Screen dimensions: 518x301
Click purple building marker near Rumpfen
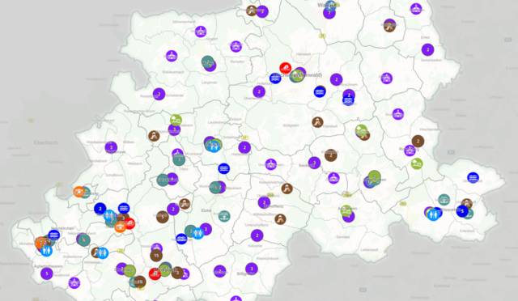click(236, 47)
